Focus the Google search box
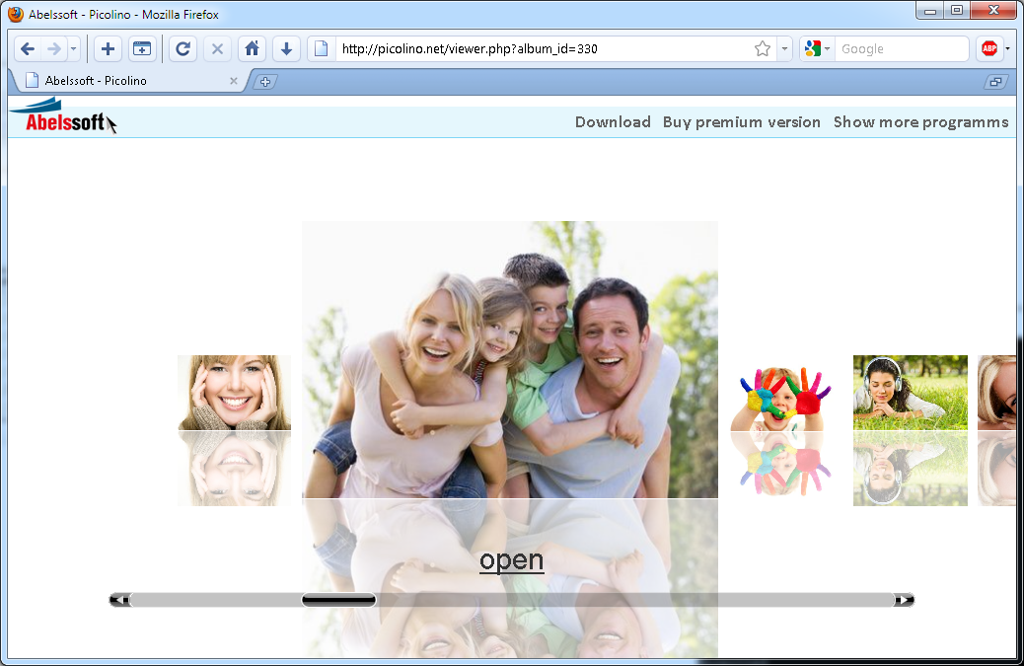1024x666 pixels. click(902, 49)
